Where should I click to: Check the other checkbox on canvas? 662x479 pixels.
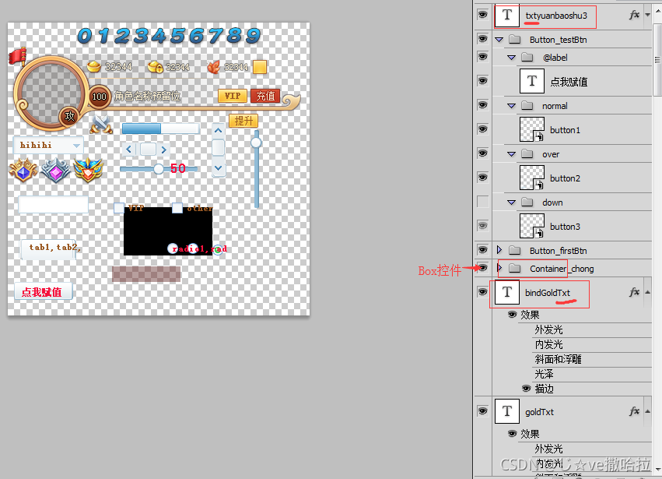pos(177,208)
